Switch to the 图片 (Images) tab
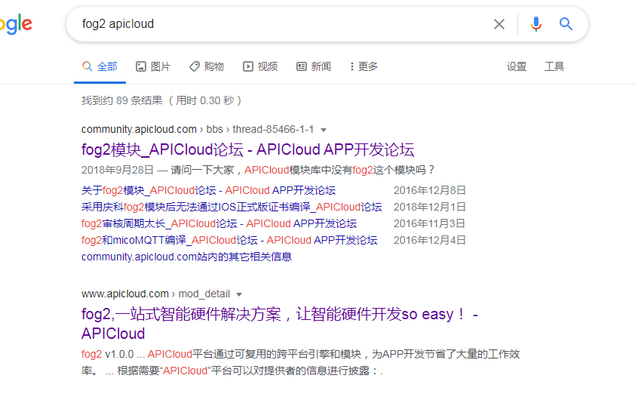 pyautogui.click(x=153, y=66)
